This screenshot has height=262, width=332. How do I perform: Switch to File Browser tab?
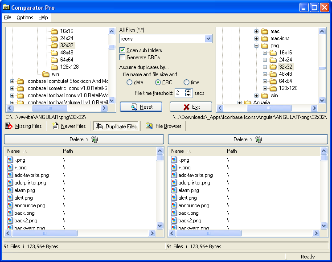coord(164,126)
